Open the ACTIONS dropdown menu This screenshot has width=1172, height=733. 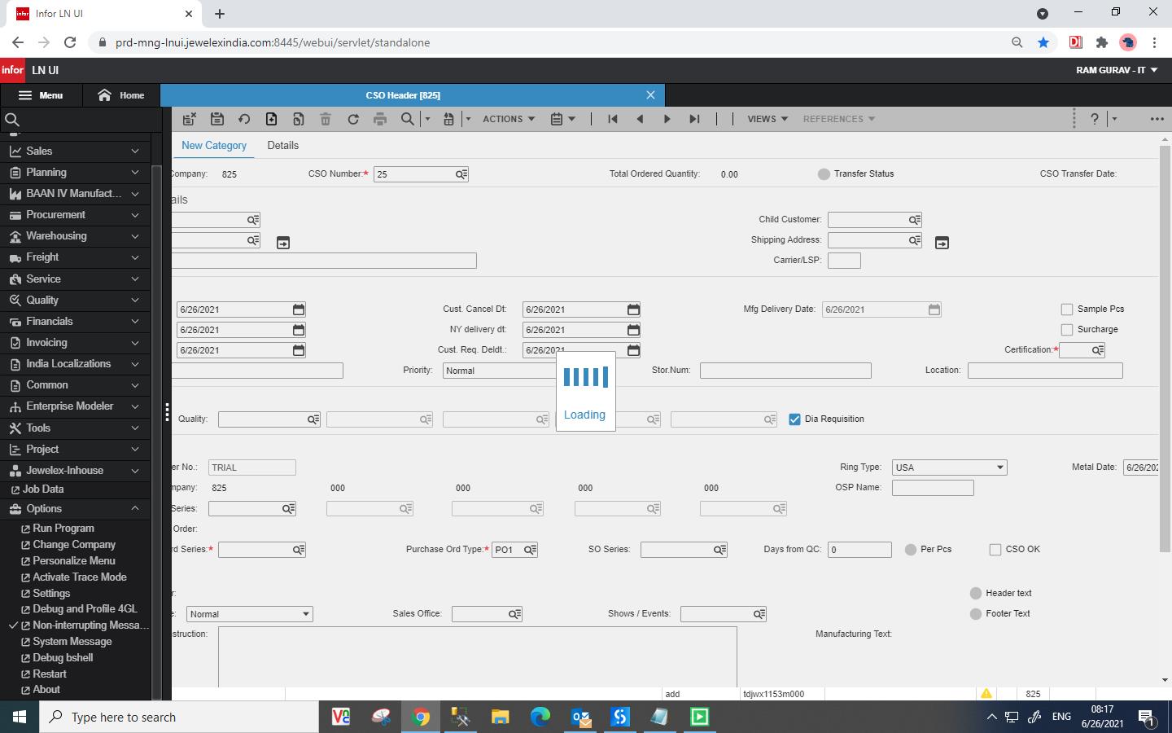pos(509,119)
